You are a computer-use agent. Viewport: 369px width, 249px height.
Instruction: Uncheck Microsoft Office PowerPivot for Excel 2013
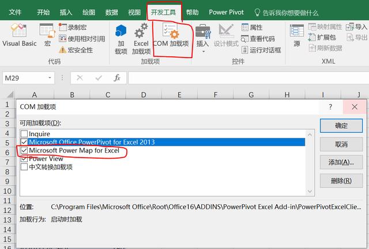click(24, 142)
